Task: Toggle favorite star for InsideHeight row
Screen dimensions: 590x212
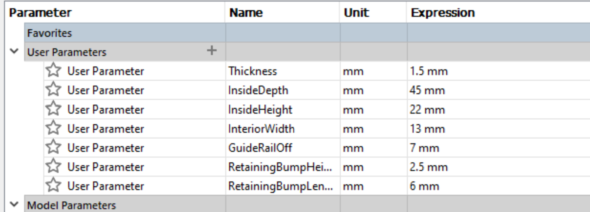Action: point(53,110)
